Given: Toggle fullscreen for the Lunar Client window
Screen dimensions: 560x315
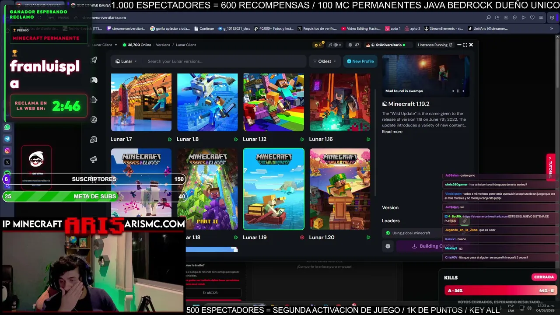Looking at the screenshot, I should [x=465, y=45].
